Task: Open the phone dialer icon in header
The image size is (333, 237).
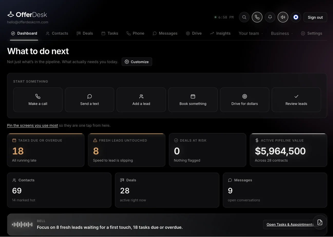Action: pos(257,17)
